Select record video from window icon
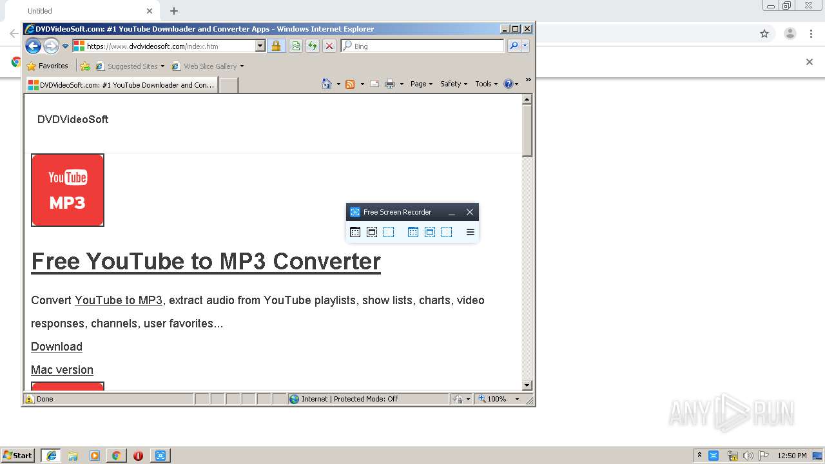The image size is (825, 464). coord(413,232)
